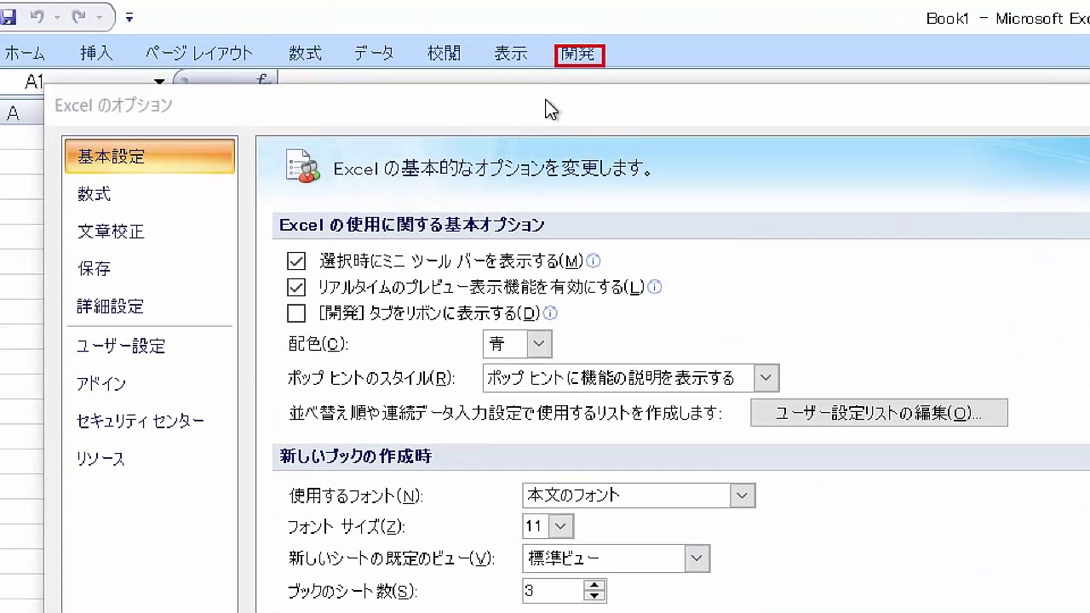Open the フォント サイズ dropdown

560,526
